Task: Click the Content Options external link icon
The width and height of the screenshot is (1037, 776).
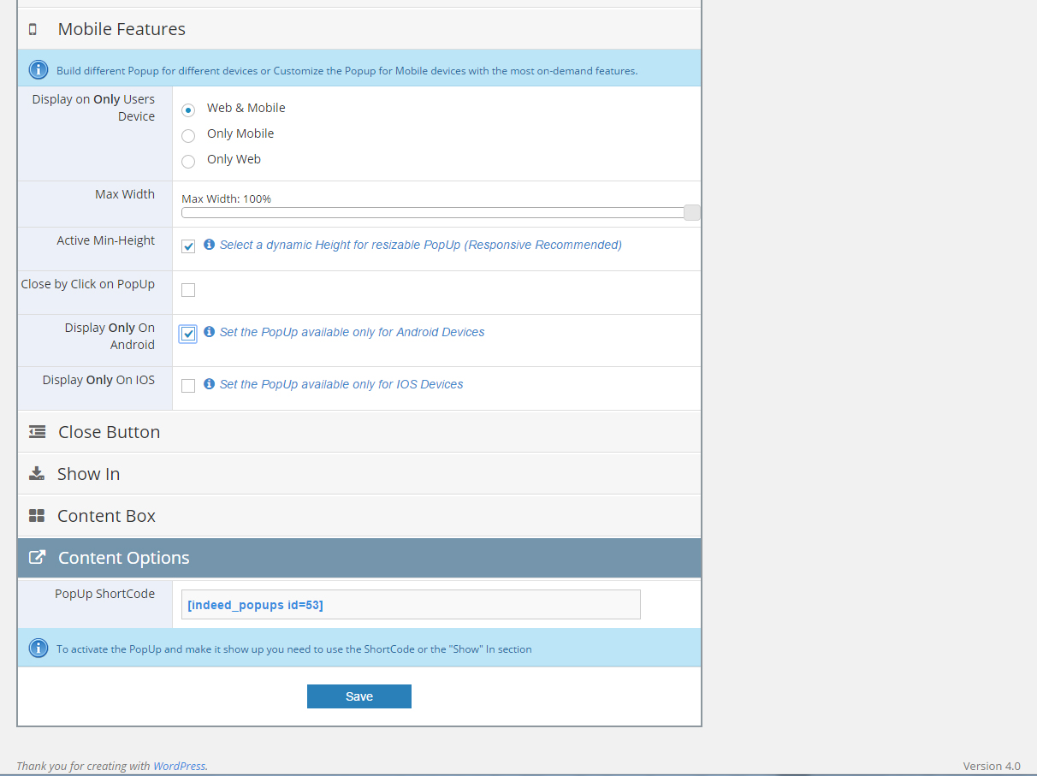Action: click(x=37, y=558)
